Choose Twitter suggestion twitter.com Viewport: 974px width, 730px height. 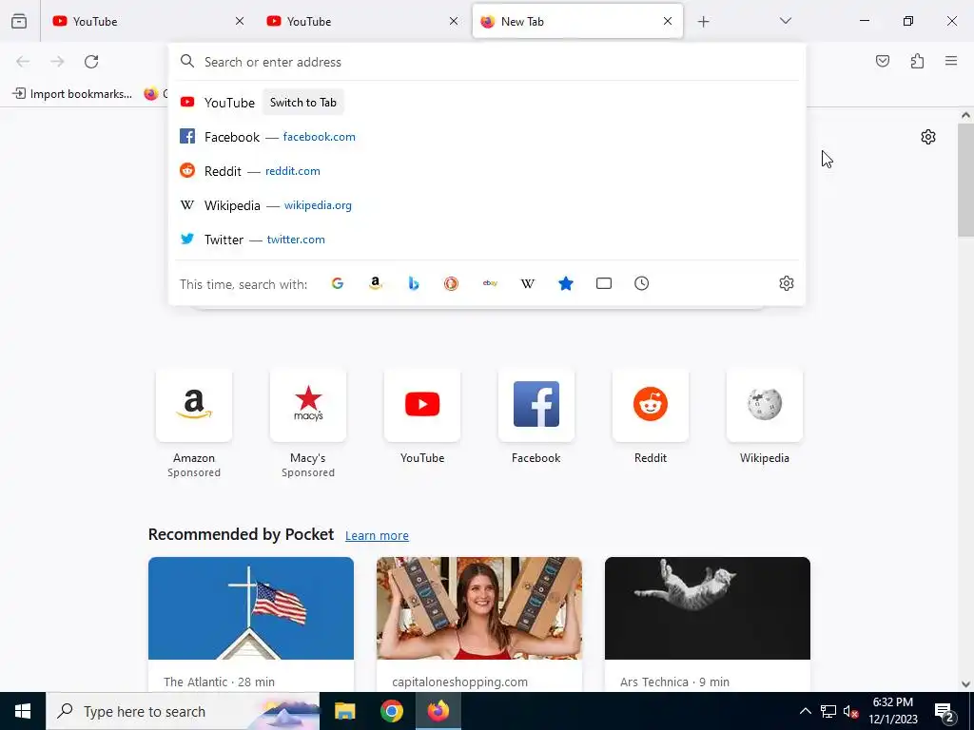pyautogui.click(x=487, y=239)
